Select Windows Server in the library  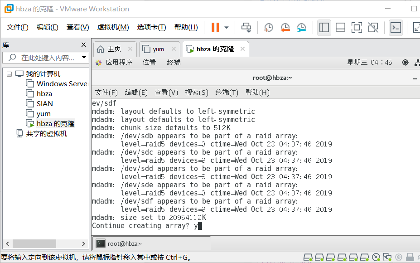57,83
